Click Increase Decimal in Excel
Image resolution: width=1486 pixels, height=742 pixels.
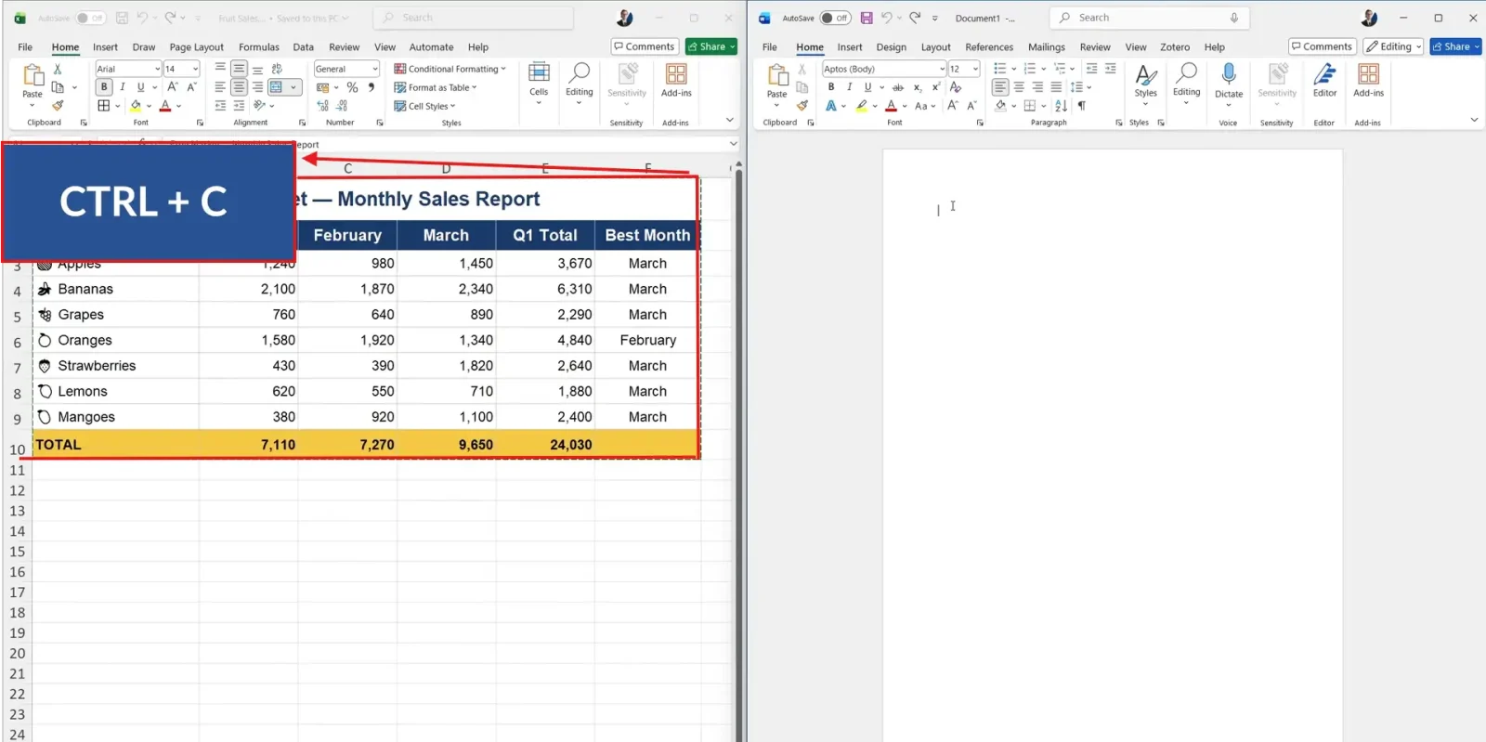tap(323, 106)
